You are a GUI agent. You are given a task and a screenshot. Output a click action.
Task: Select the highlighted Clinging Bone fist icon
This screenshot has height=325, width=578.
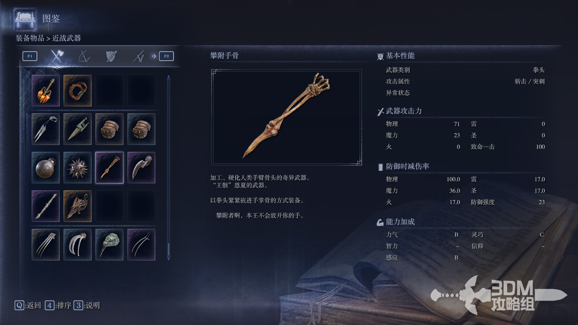coord(109,168)
